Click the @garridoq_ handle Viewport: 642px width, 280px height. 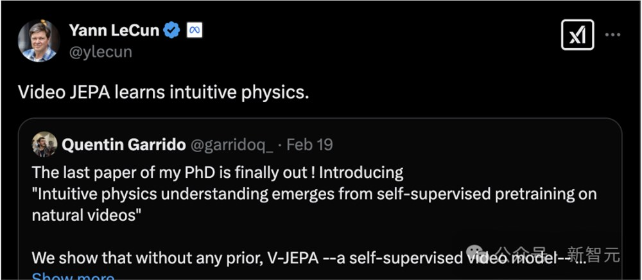click(x=232, y=144)
